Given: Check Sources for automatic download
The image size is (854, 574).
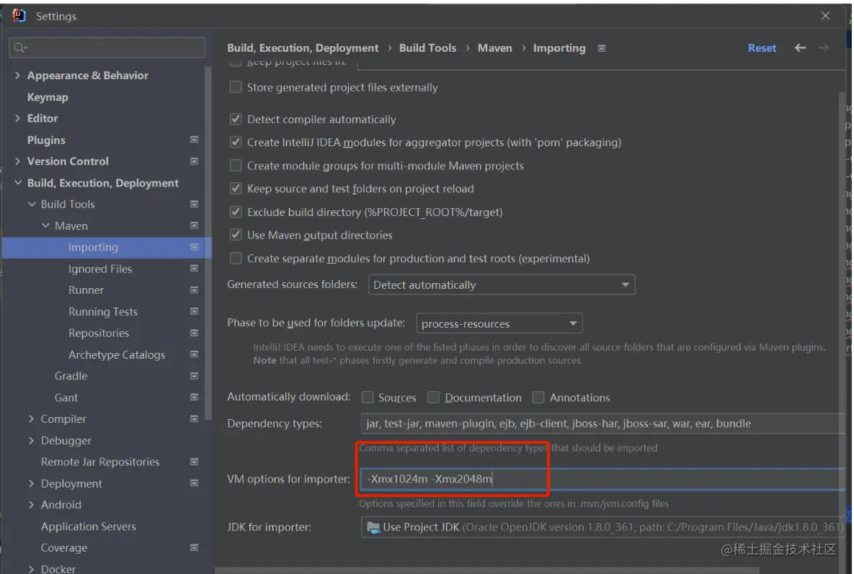Looking at the screenshot, I should (x=368, y=398).
